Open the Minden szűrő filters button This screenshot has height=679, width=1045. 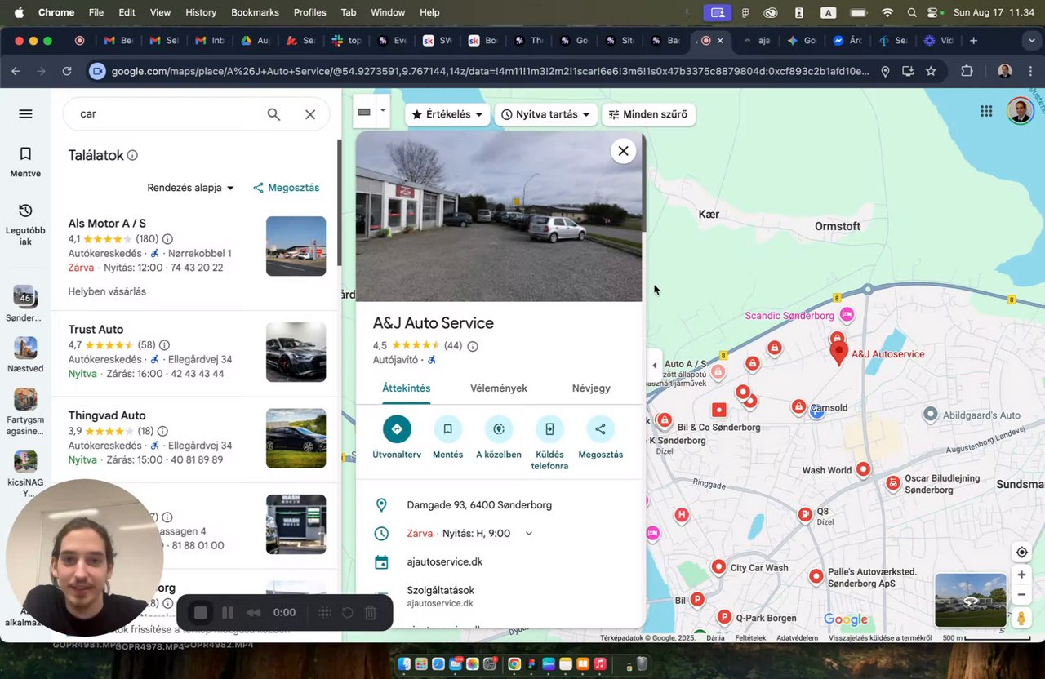click(648, 115)
